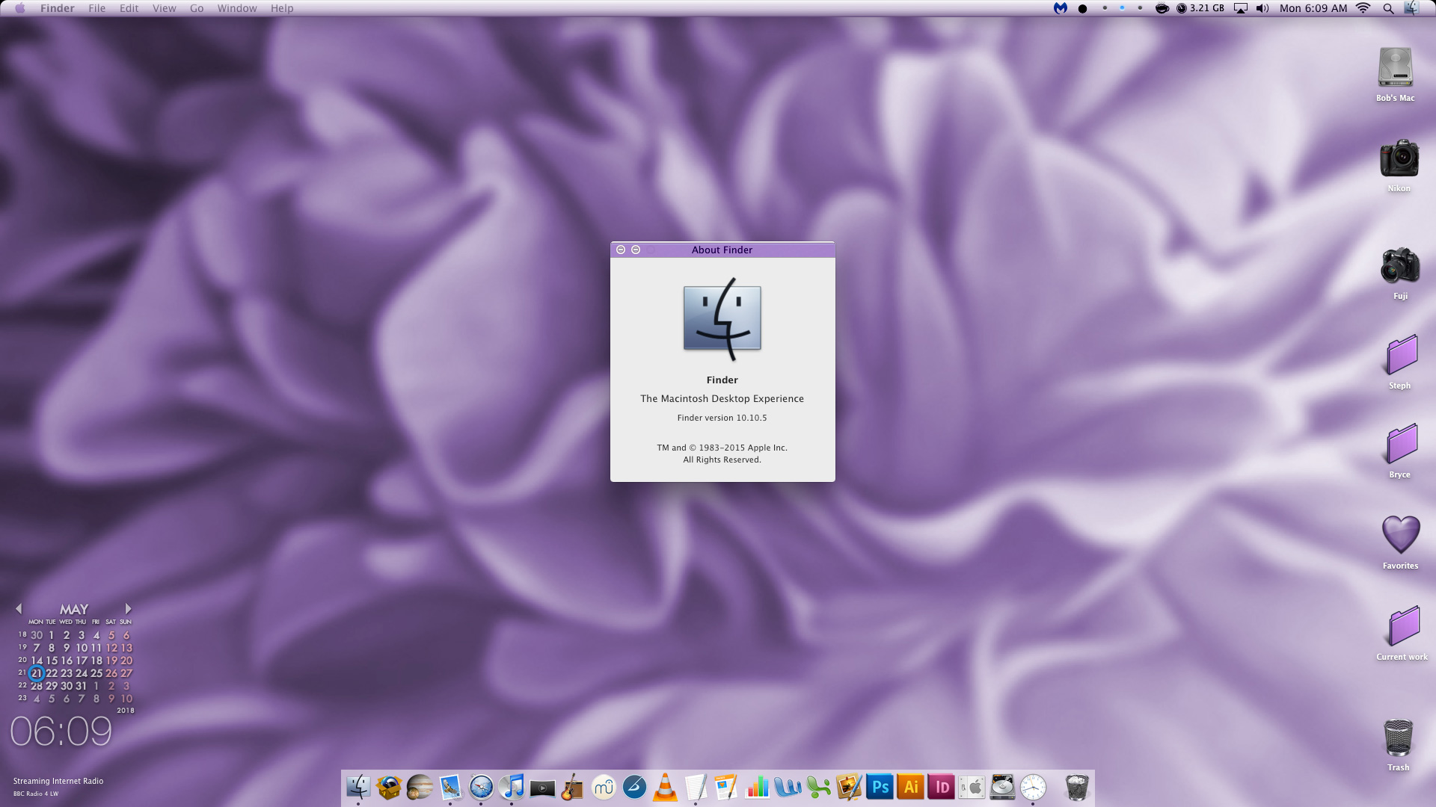The width and height of the screenshot is (1436, 807).
Task: Open System Preferences in the dock
Action: click(972, 787)
